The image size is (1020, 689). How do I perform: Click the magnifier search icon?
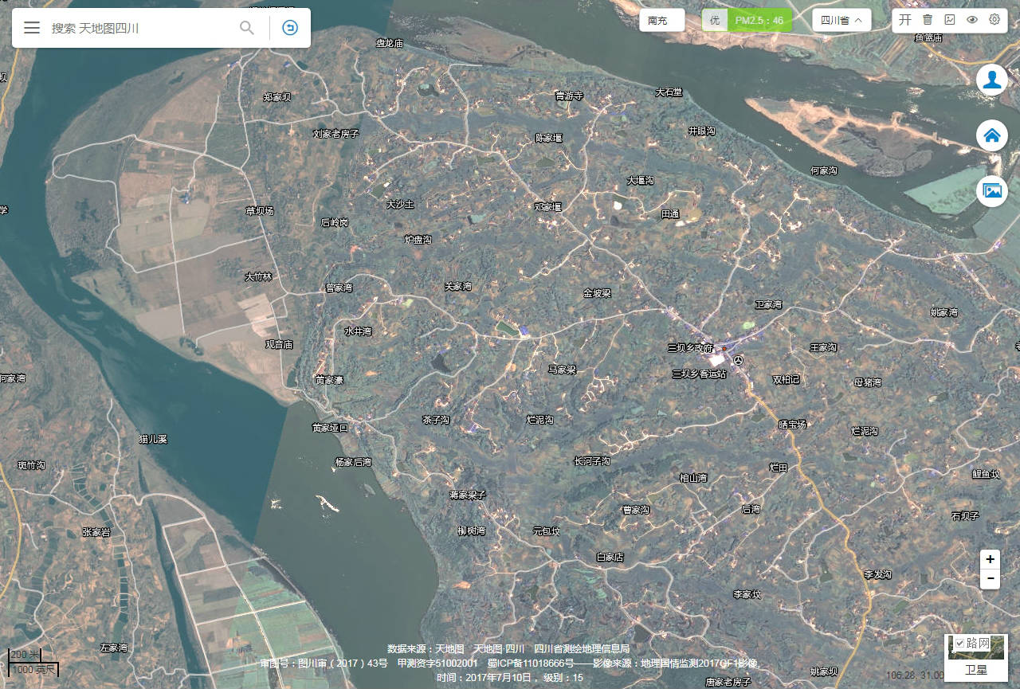click(x=247, y=28)
